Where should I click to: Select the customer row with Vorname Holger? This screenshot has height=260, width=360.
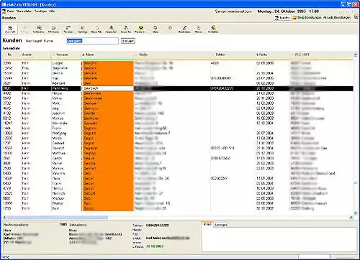pyautogui.click(x=178, y=93)
